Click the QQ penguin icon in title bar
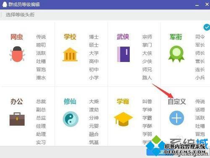The image size is (210, 158). point(5,5)
